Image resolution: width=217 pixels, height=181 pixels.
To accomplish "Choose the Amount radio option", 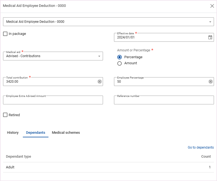I will pyautogui.click(x=120, y=63).
